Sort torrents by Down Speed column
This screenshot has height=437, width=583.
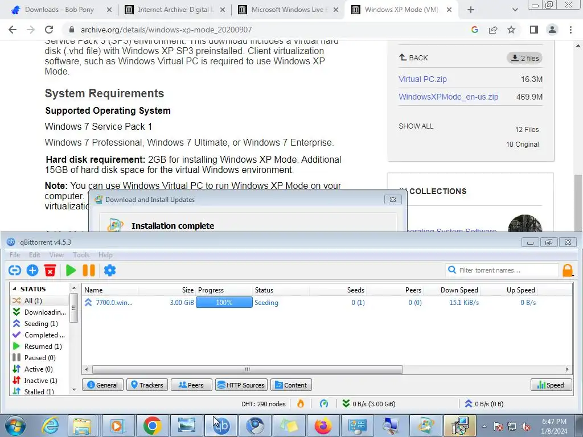[459, 290]
